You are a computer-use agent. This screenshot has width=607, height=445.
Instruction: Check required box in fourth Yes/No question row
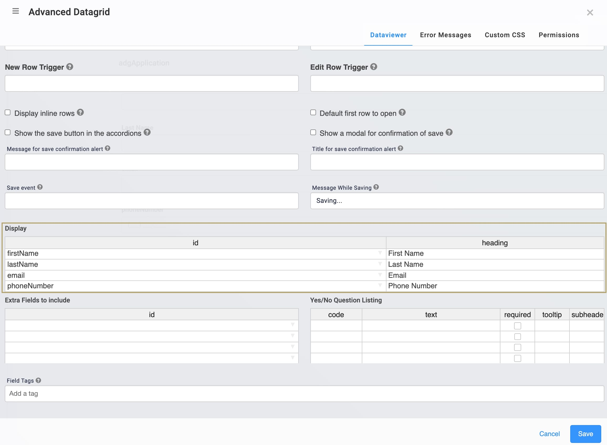point(517,359)
